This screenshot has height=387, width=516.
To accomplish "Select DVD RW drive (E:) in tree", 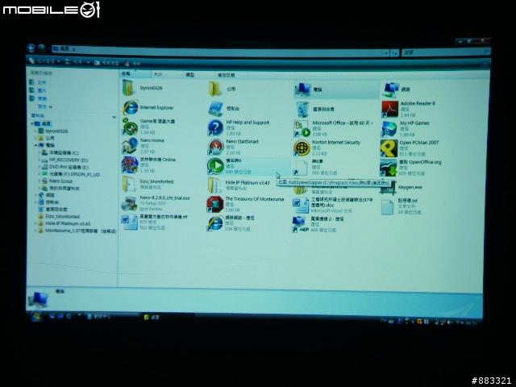I will click(65, 167).
